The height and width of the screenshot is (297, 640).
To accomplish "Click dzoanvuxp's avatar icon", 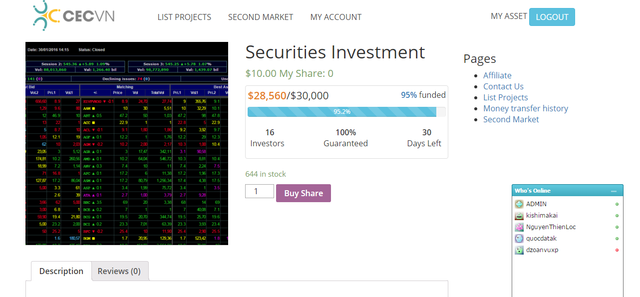I will point(519,250).
